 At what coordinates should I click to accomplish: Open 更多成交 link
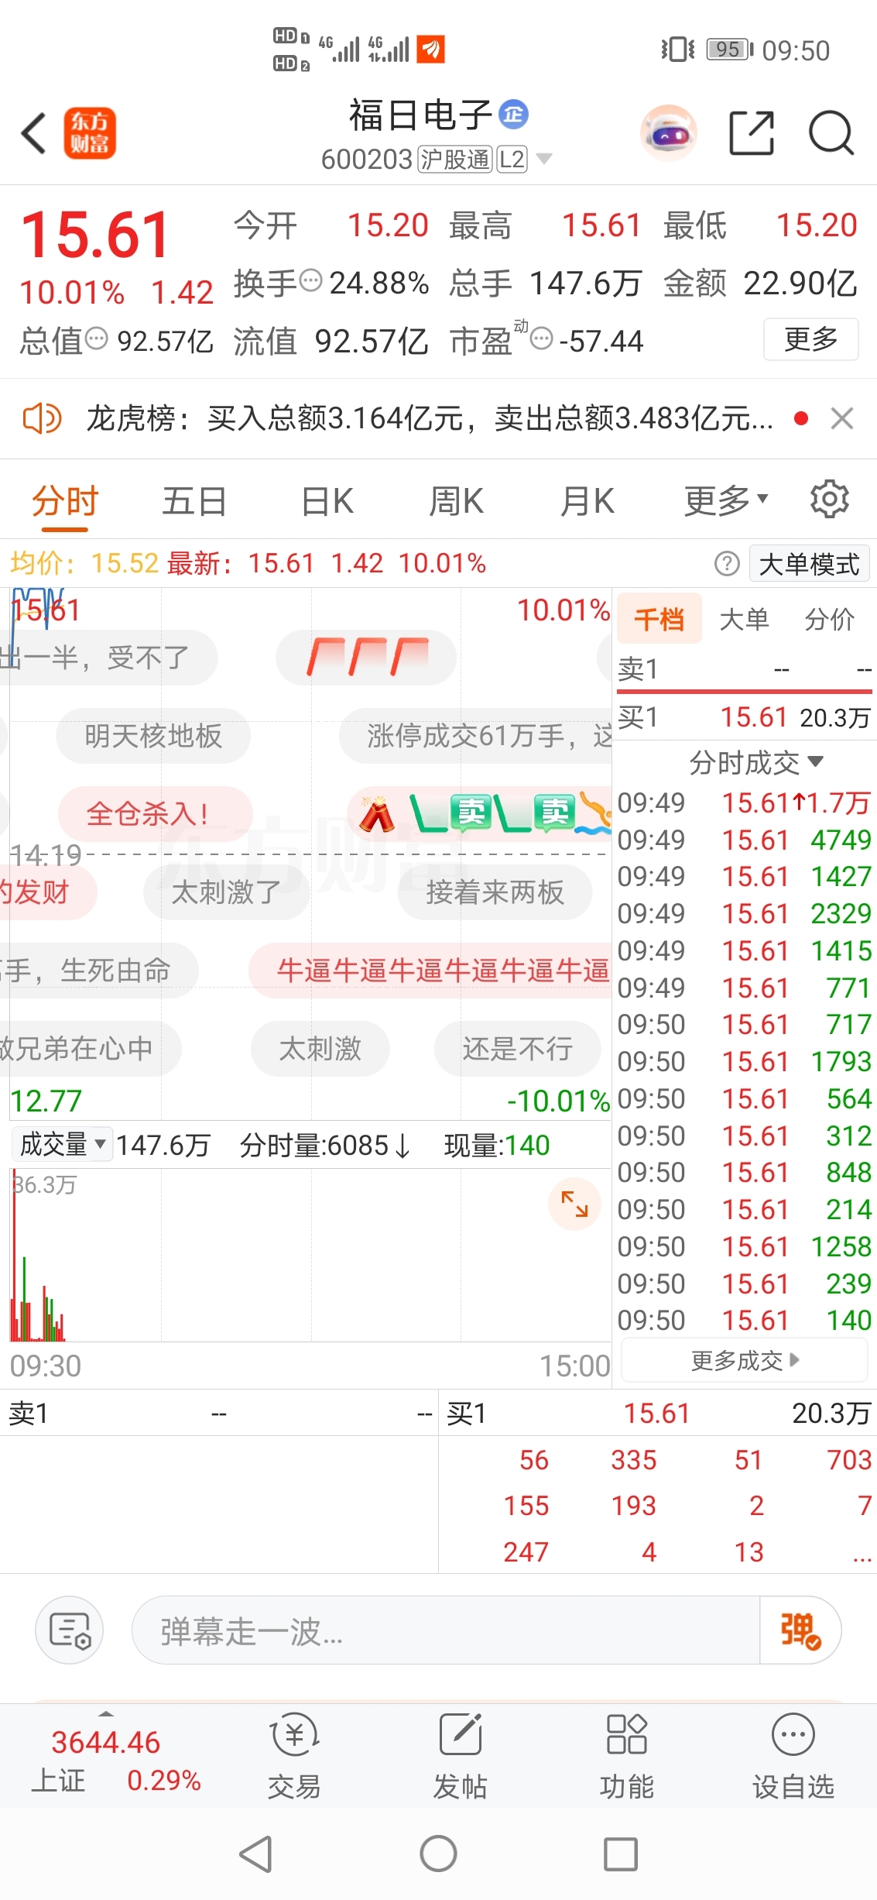(745, 1361)
